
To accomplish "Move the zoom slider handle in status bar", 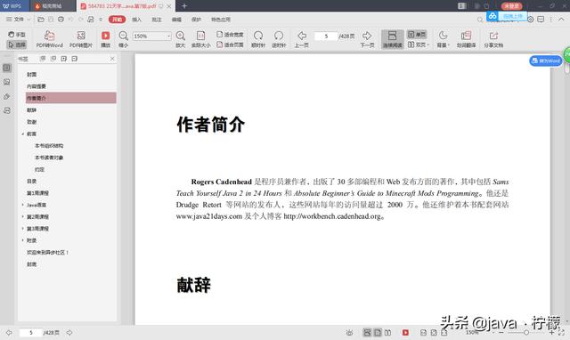I will [x=526, y=332].
